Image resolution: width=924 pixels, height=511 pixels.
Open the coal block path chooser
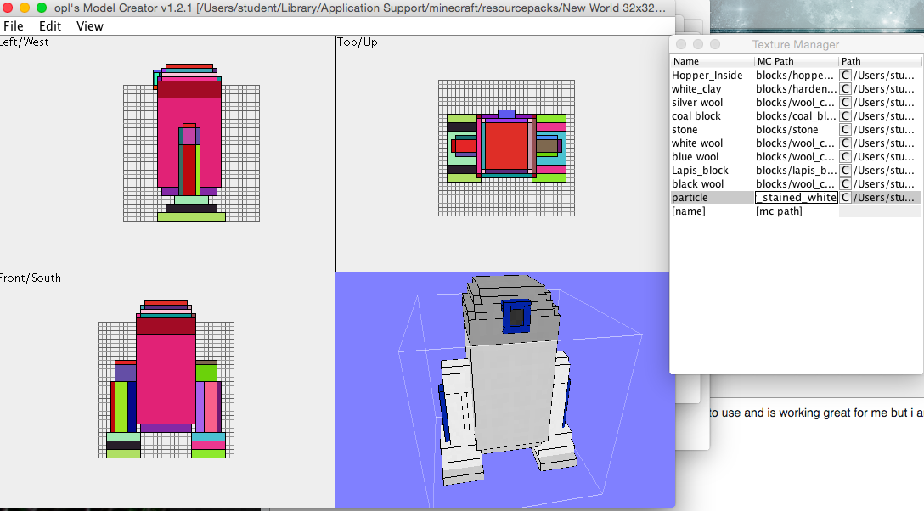[846, 115]
